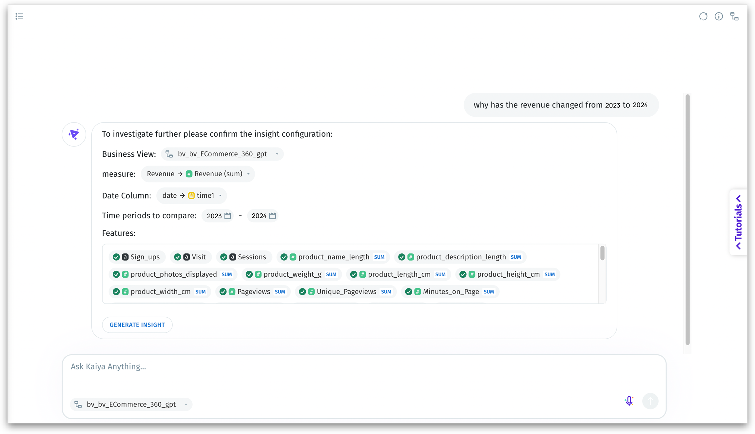Click the features list scrollbar

pyautogui.click(x=602, y=253)
